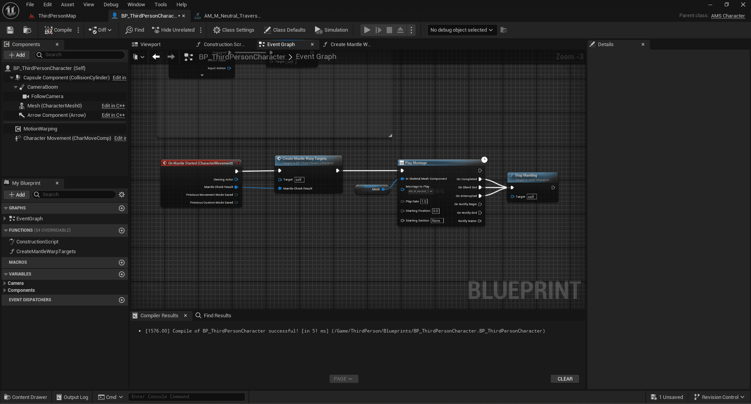Open Revision Control menu
Image resolution: width=751 pixels, height=404 pixels.
[719, 397]
